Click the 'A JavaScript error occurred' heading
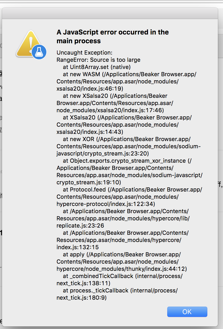The image size is (223, 329). [x=113, y=36]
